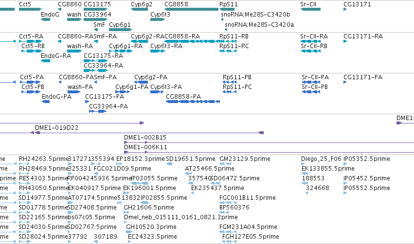Image resolution: width=414 pixels, height=244 pixels.
Task: Select the CG8860-PA protein label
Action: click(76, 77)
